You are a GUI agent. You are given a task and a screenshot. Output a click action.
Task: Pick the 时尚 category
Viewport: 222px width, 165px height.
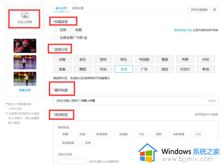(x=103, y=69)
